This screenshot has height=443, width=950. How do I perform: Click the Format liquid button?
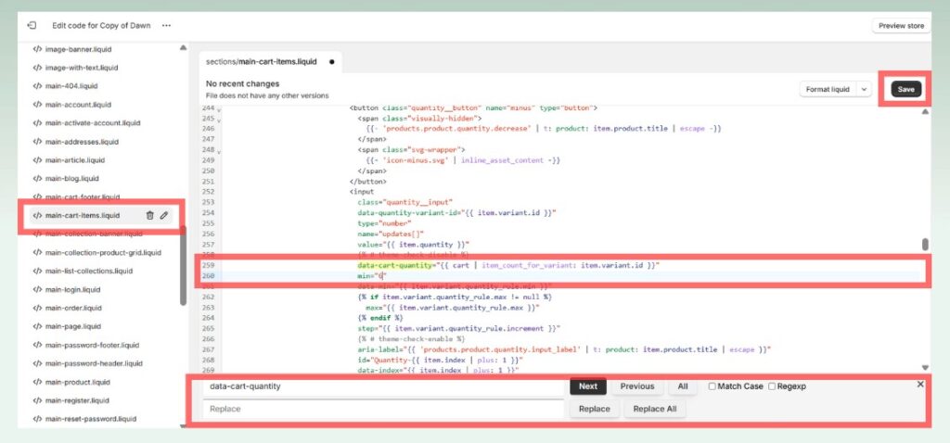pos(828,90)
